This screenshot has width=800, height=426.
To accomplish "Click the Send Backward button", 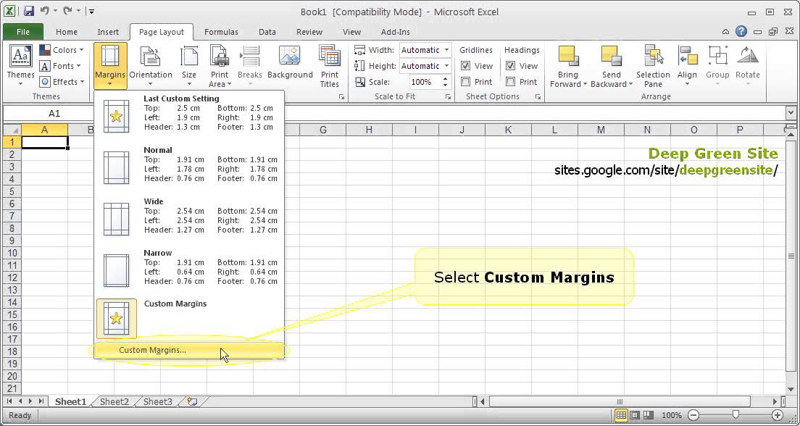I will (x=611, y=65).
